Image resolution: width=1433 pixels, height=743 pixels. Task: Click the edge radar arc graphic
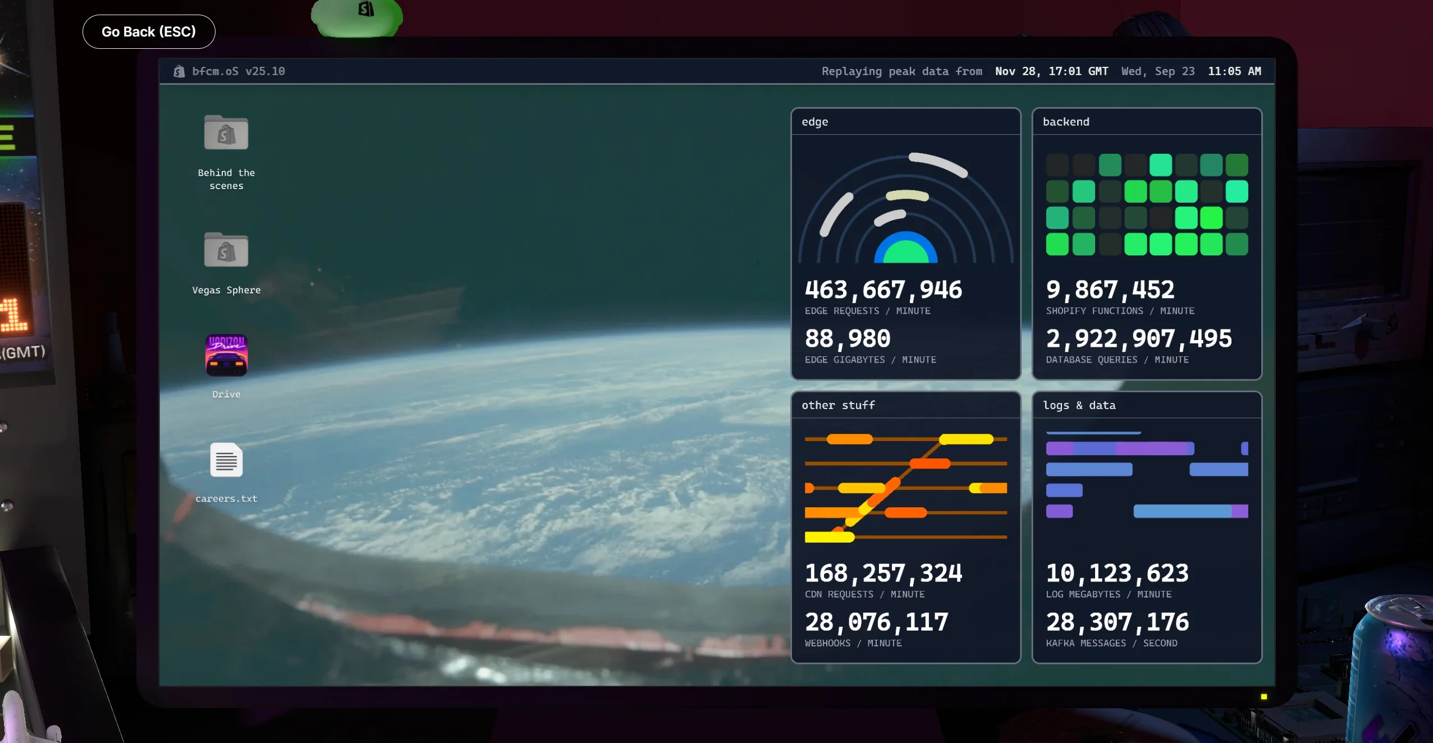[x=905, y=208]
